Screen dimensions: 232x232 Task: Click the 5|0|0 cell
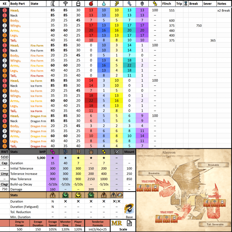tap(5, 157)
